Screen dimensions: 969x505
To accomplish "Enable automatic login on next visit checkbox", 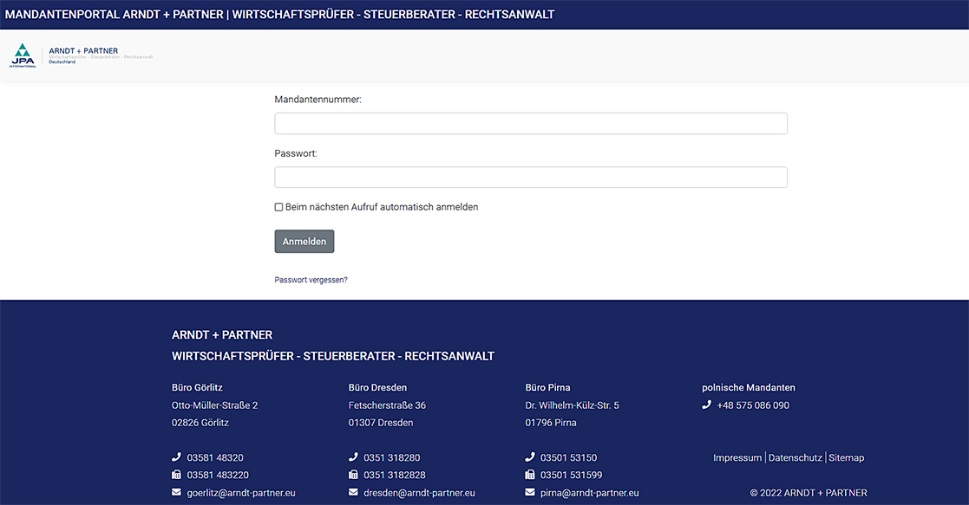I will coord(278,207).
